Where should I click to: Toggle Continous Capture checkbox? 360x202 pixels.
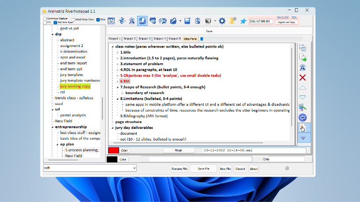[45, 18]
